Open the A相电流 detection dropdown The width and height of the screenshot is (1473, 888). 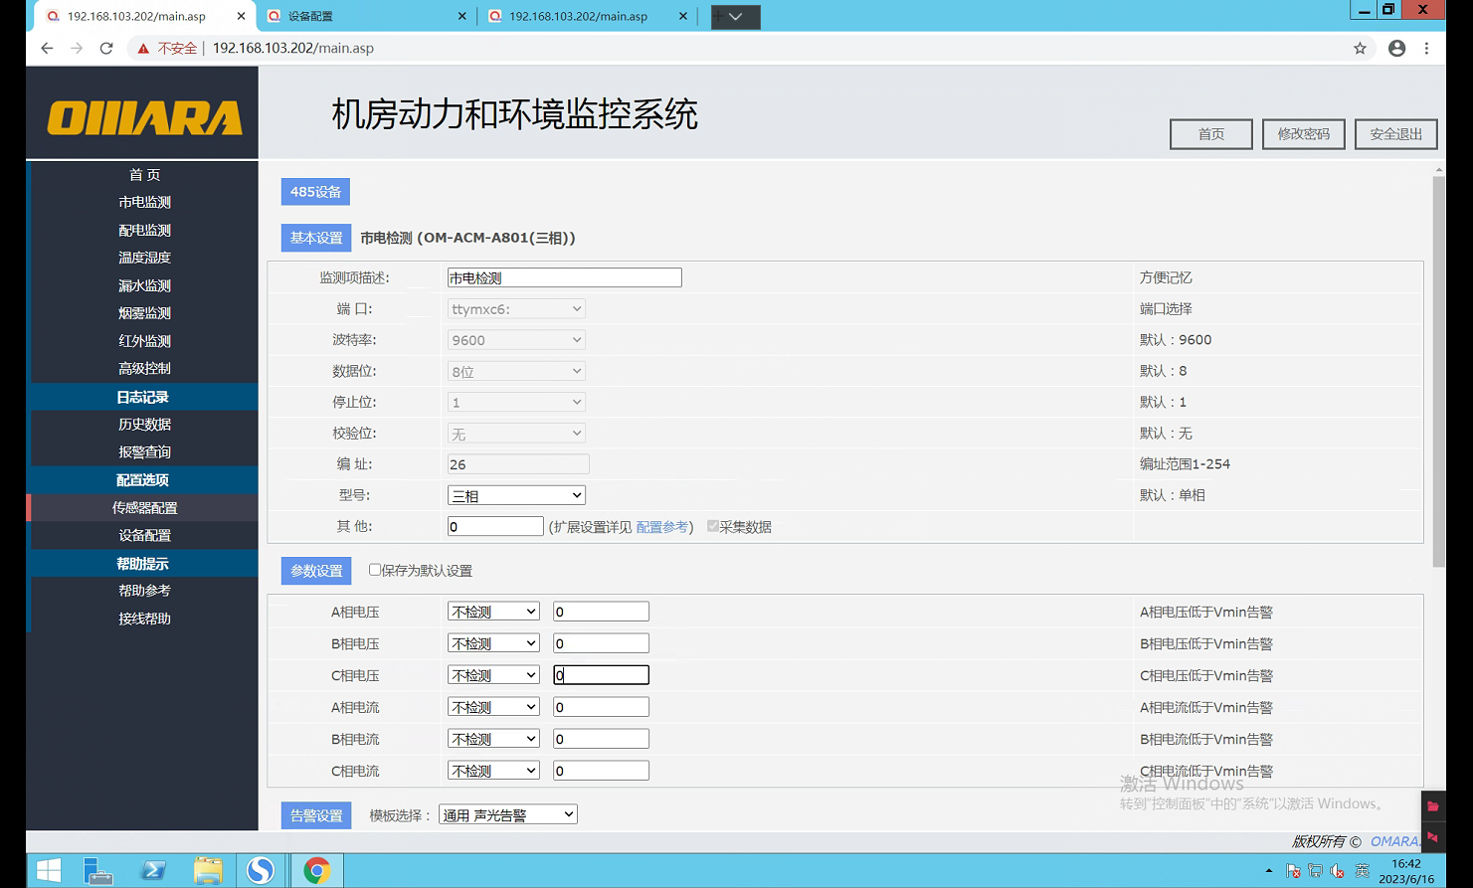point(493,707)
